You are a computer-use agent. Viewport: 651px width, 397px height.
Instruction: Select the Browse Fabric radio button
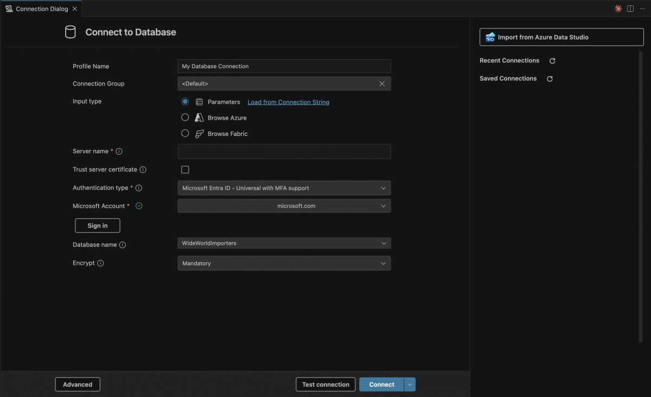coord(185,133)
